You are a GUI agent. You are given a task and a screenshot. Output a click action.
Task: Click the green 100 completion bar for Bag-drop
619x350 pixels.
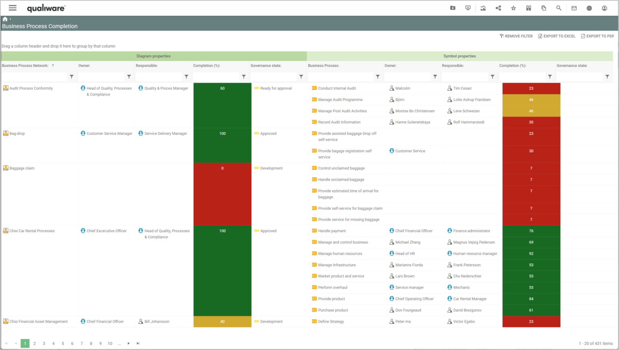coord(222,145)
